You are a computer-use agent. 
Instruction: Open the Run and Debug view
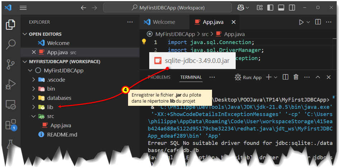(10, 85)
